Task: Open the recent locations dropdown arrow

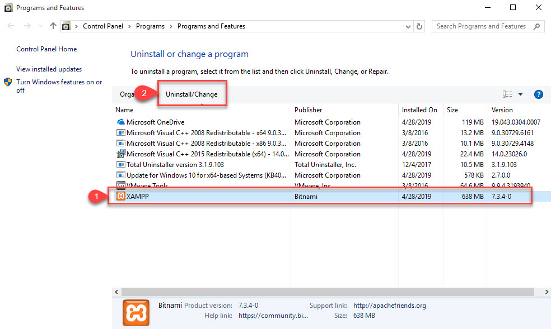Action: click(x=40, y=26)
